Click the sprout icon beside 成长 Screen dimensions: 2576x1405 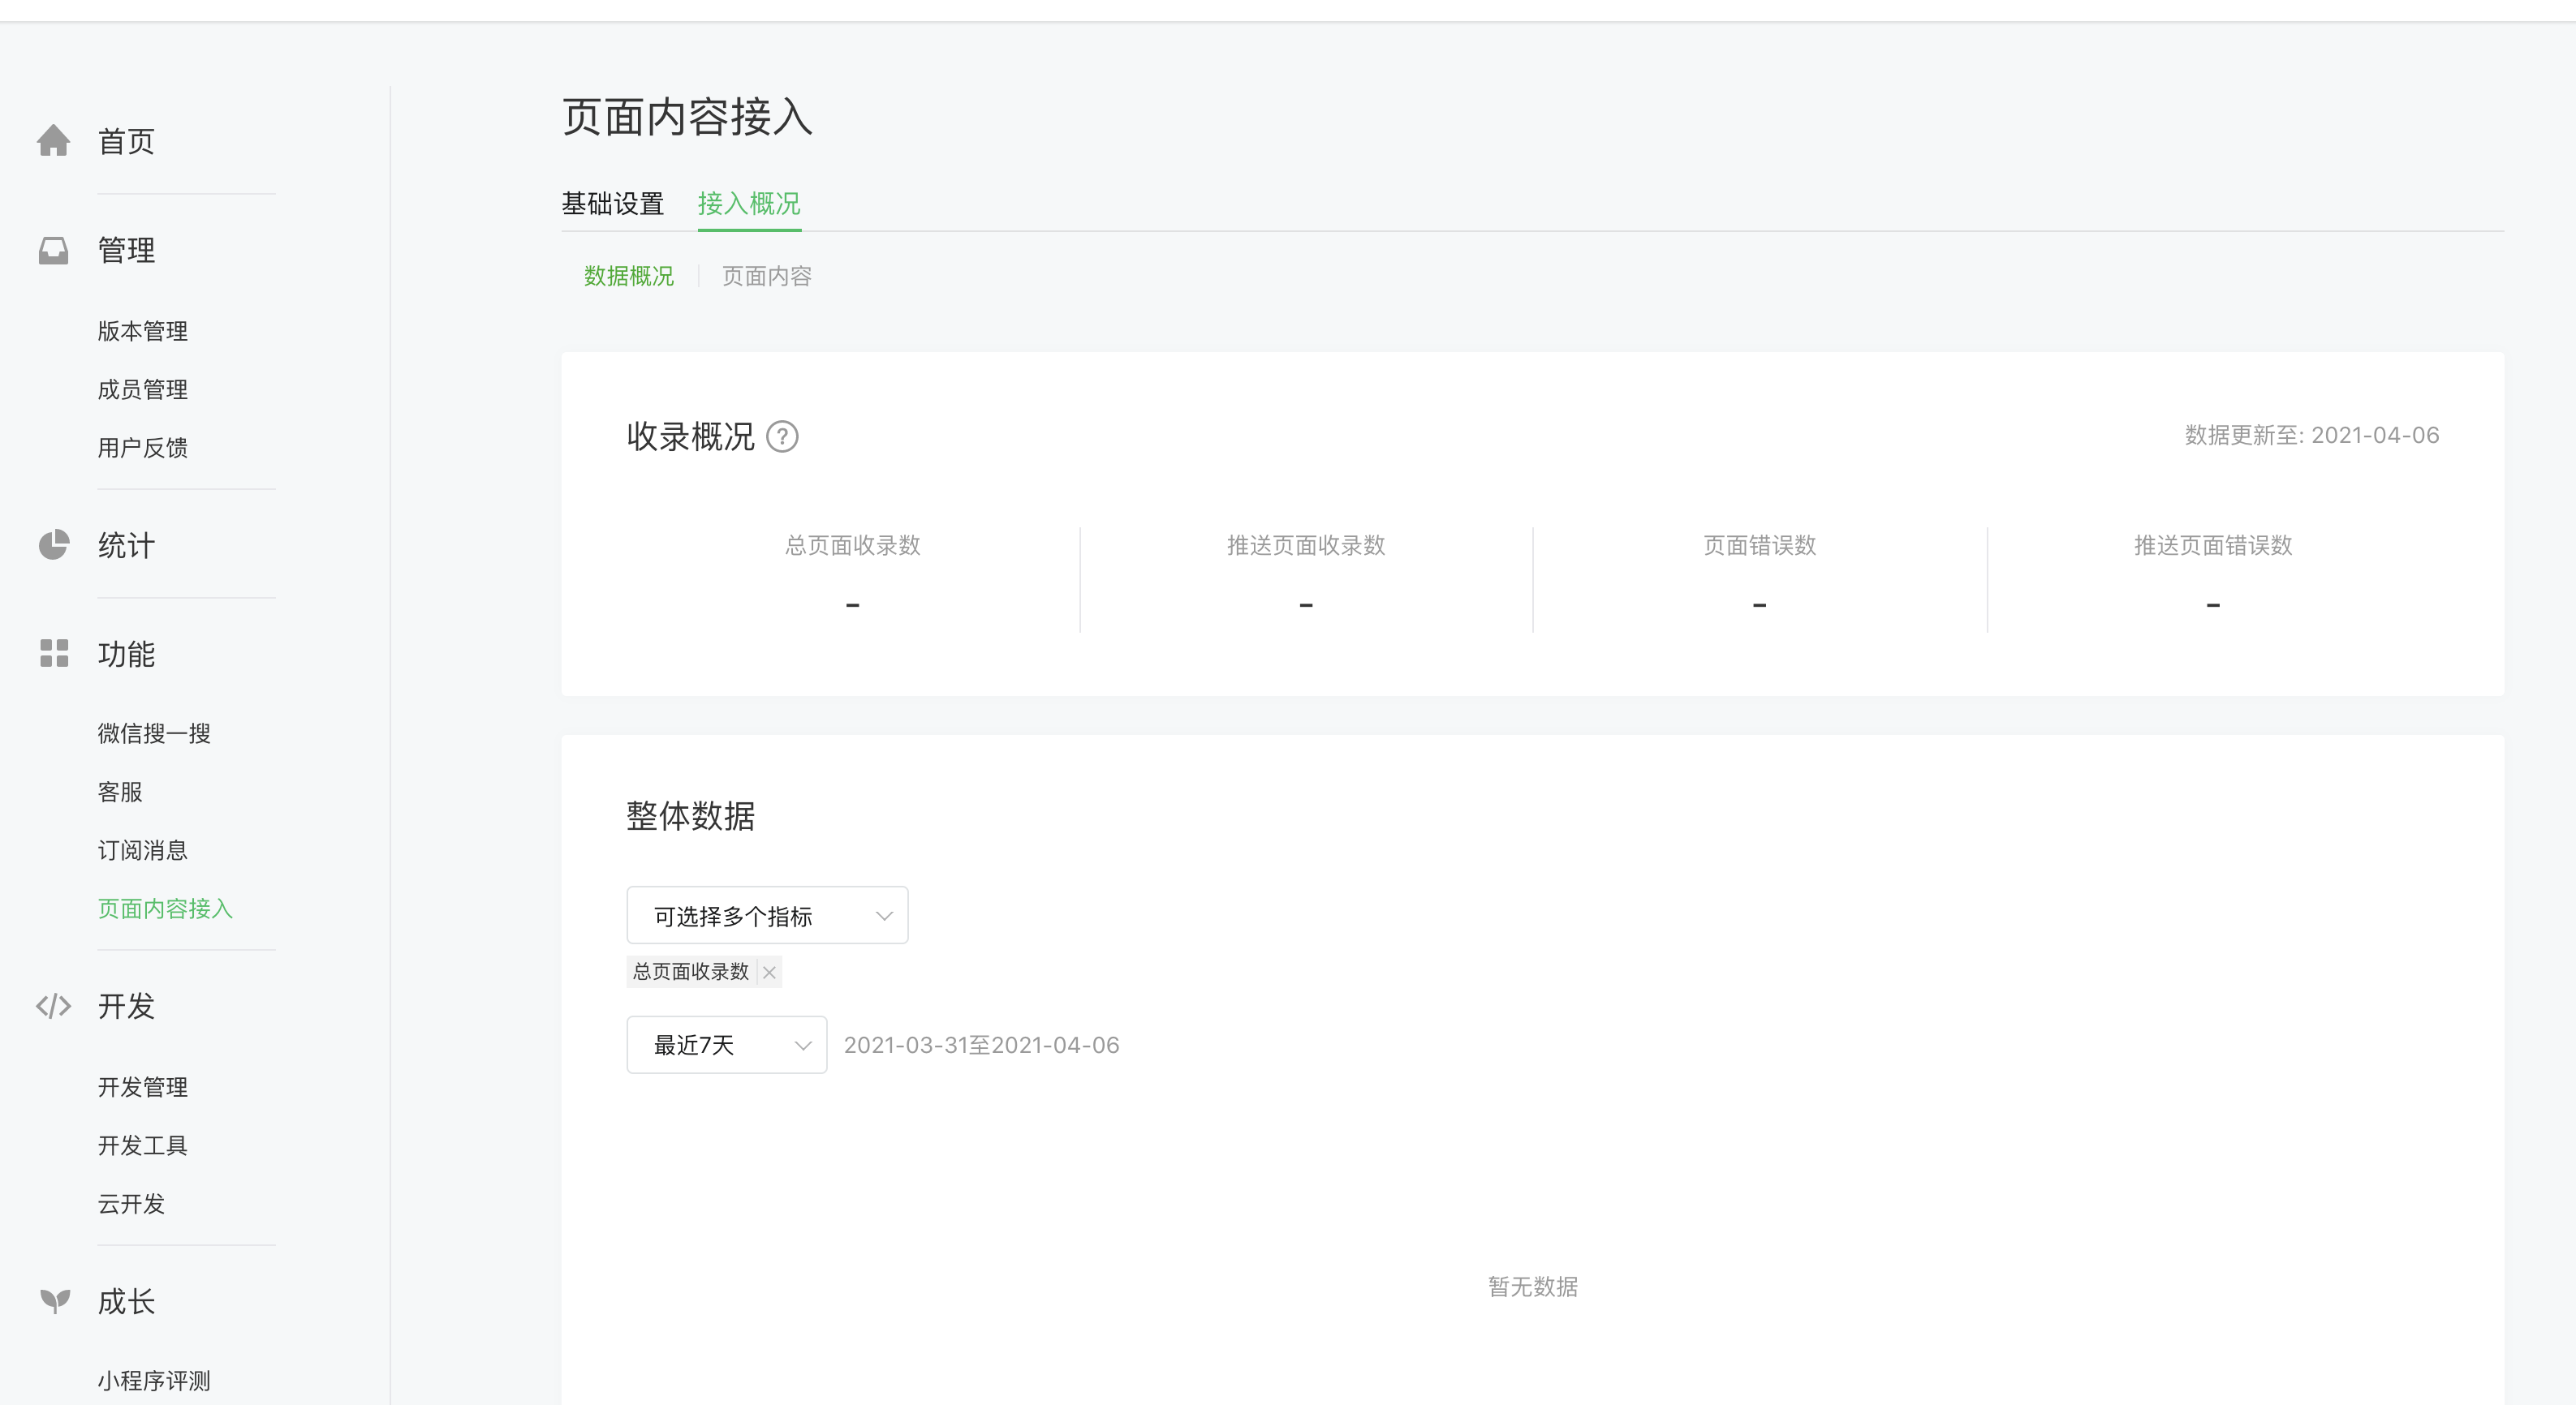pyautogui.click(x=54, y=1300)
